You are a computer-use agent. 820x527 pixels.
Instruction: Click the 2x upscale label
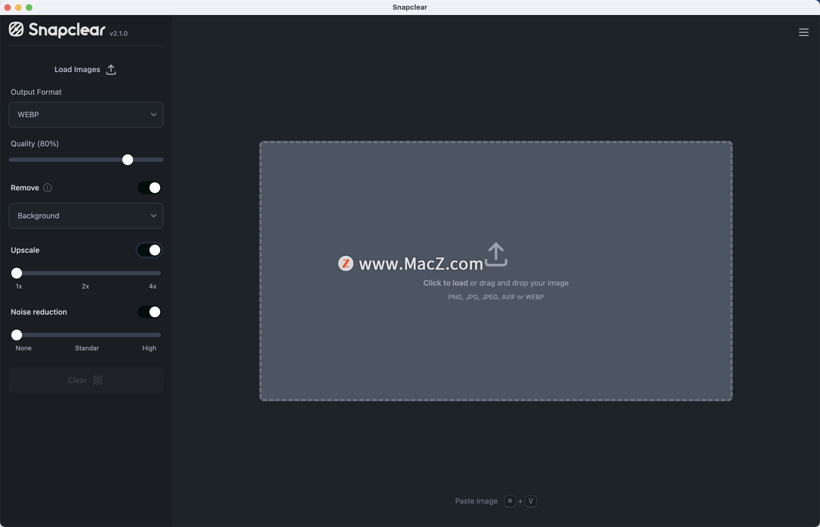tap(85, 287)
